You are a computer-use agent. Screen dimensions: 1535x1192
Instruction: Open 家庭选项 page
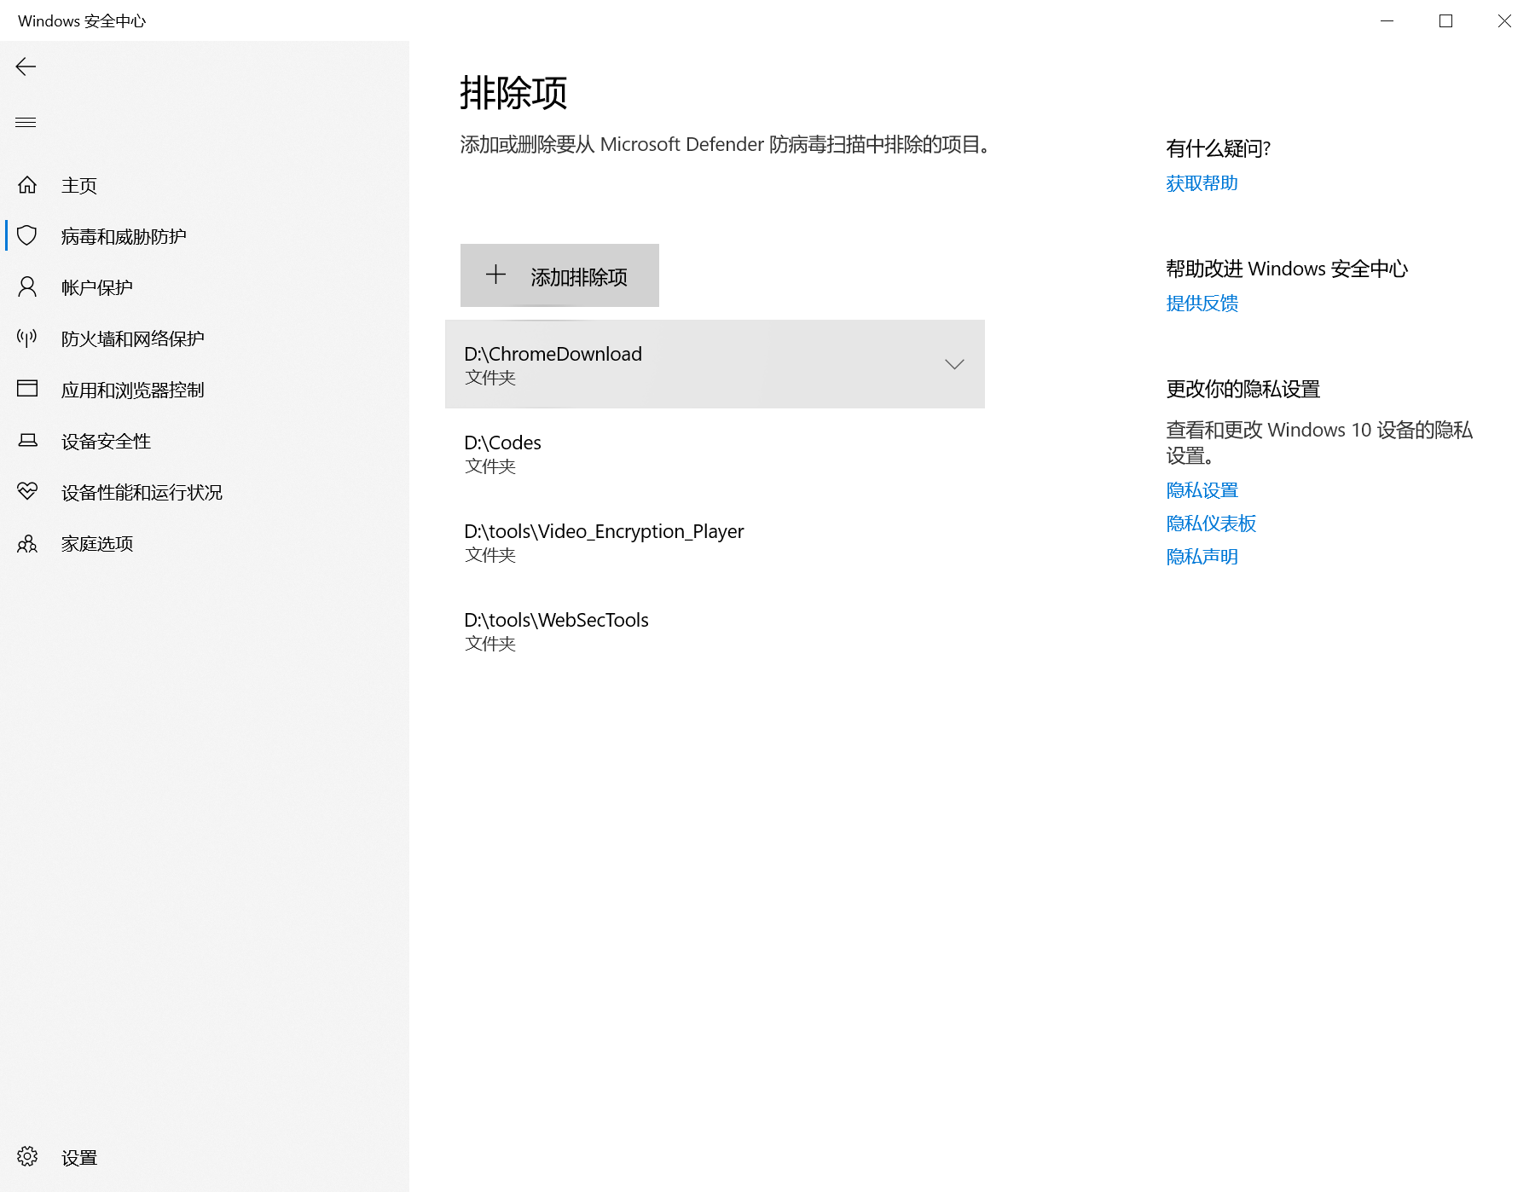click(x=205, y=543)
